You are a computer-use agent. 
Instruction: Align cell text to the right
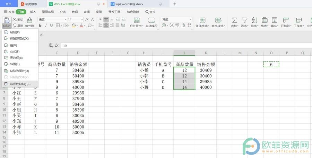(112, 25)
